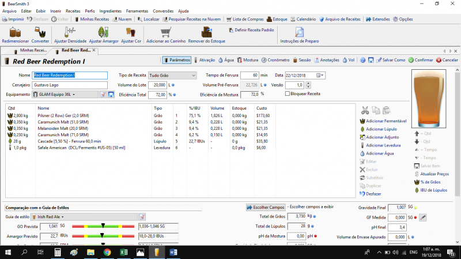
Task: Toggle % de Grãos display
Action: tap(427, 182)
